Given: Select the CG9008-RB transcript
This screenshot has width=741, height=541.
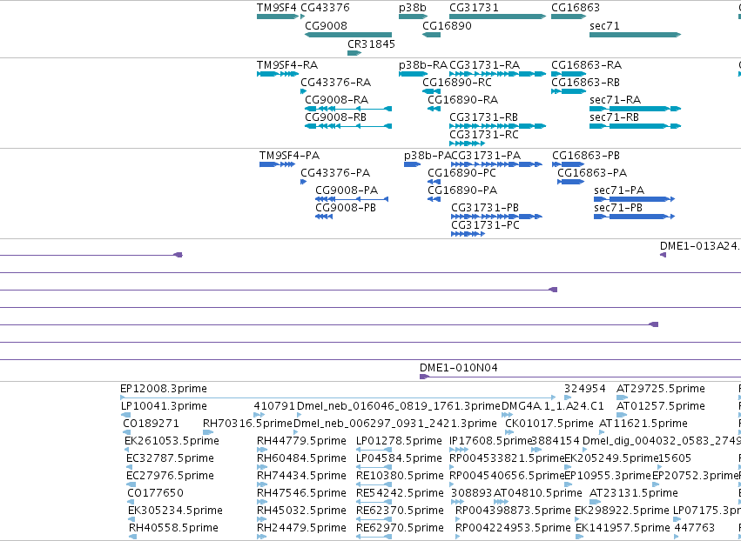Looking at the screenshot, I should tap(348, 126).
